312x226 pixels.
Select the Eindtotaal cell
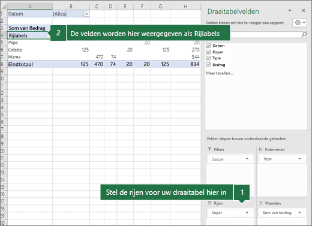(30, 64)
